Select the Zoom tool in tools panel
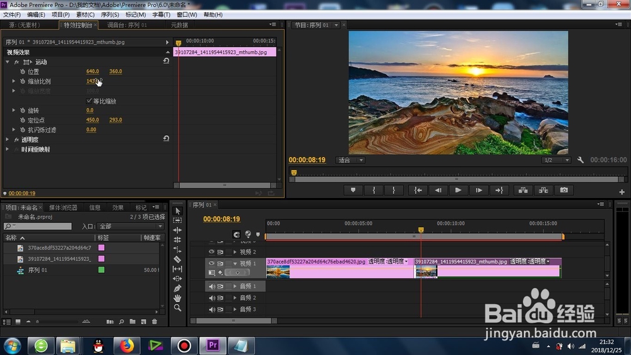This screenshot has height=355, width=631. pos(177,308)
